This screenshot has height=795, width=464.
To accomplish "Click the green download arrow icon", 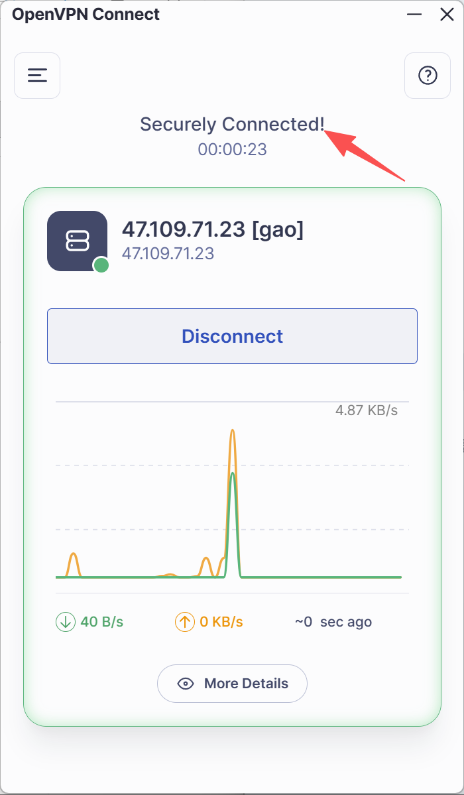I will (65, 622).
